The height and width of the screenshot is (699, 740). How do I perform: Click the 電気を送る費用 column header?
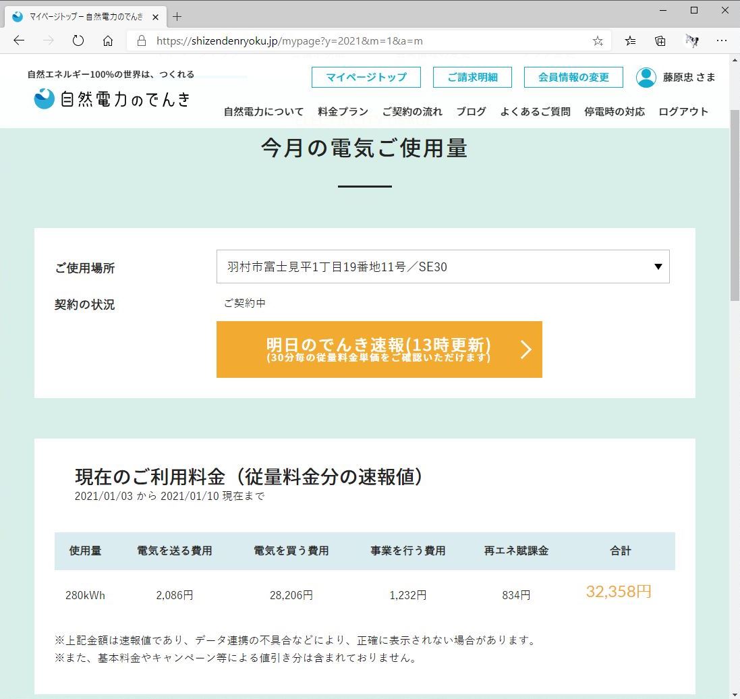[x=175, y=551]
